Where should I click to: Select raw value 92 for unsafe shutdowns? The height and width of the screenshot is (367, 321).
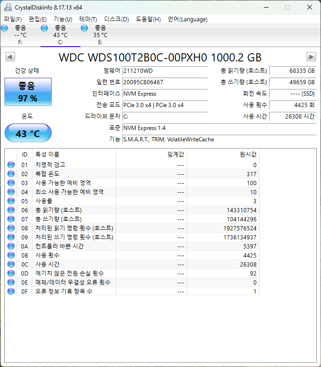(x=253, y=274)
